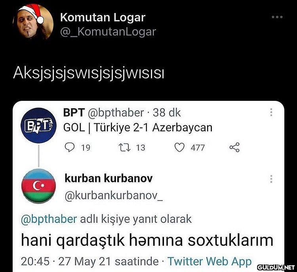Open the kurban kurbanov display name
This screenshot has width=297, height=272.
coord(109,178)
